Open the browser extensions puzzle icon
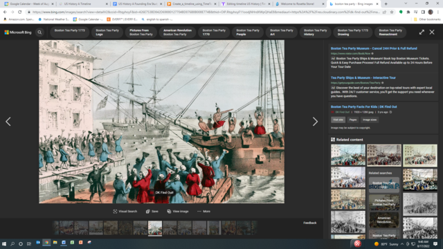The image size is (443, 249). [x=408, y=12]
